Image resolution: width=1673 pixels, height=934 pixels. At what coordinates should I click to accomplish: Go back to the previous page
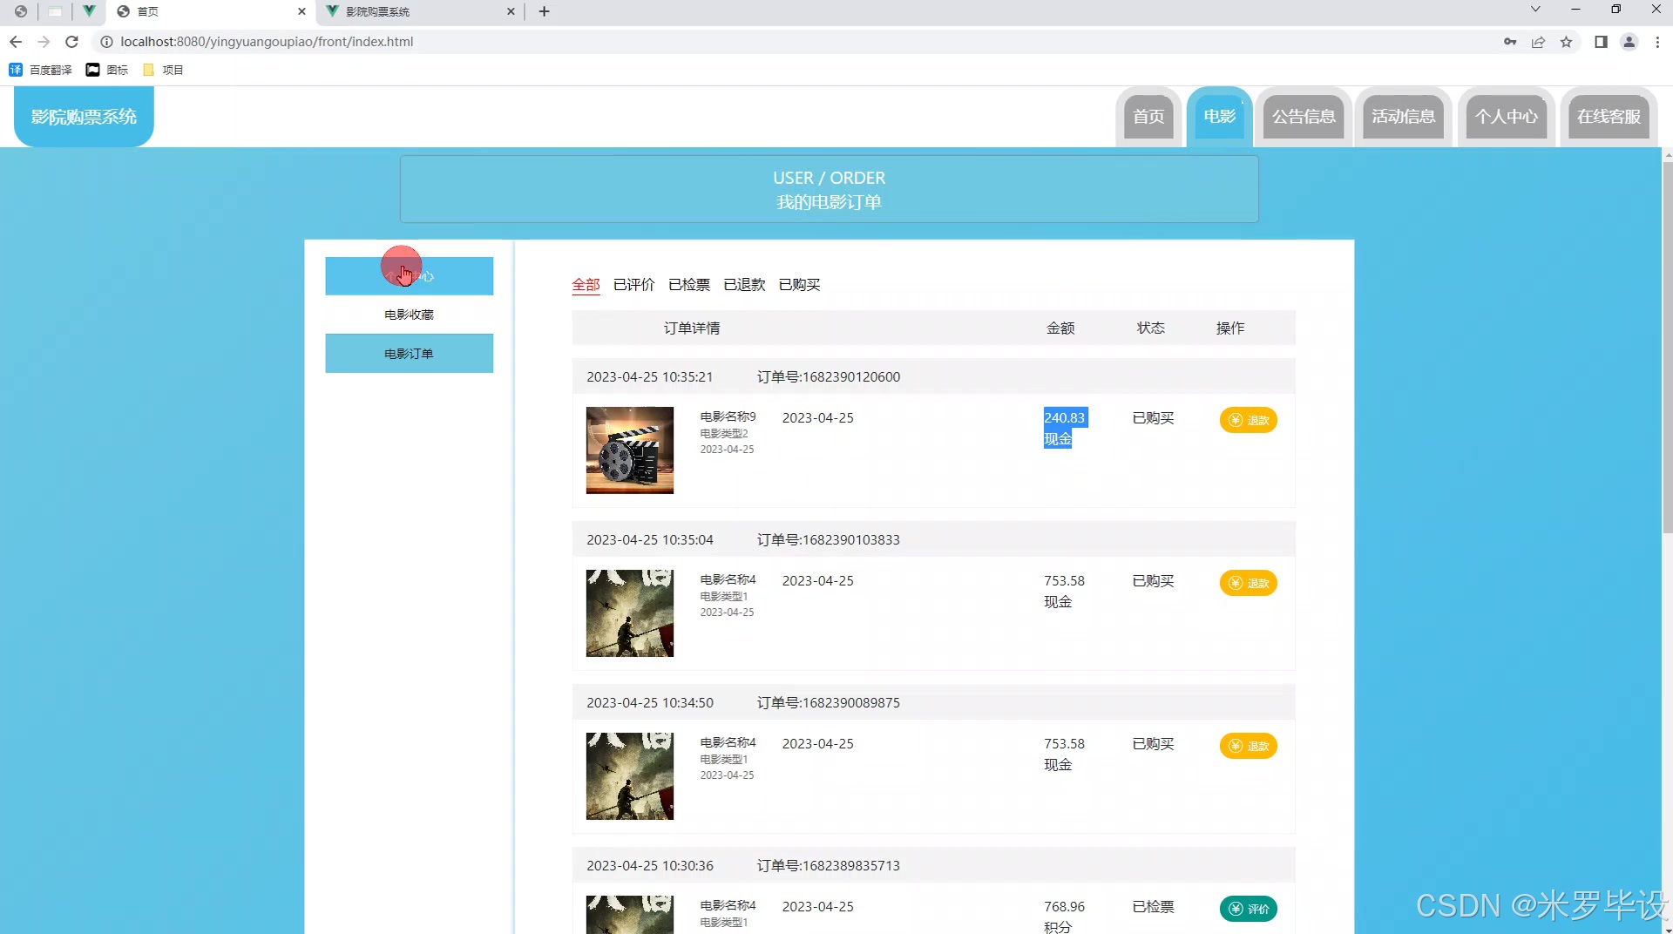coord(16,42)
